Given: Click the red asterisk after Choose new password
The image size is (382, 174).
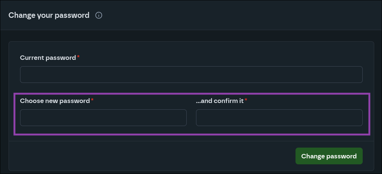Looking at the screenshot, I should pos(92,100).
